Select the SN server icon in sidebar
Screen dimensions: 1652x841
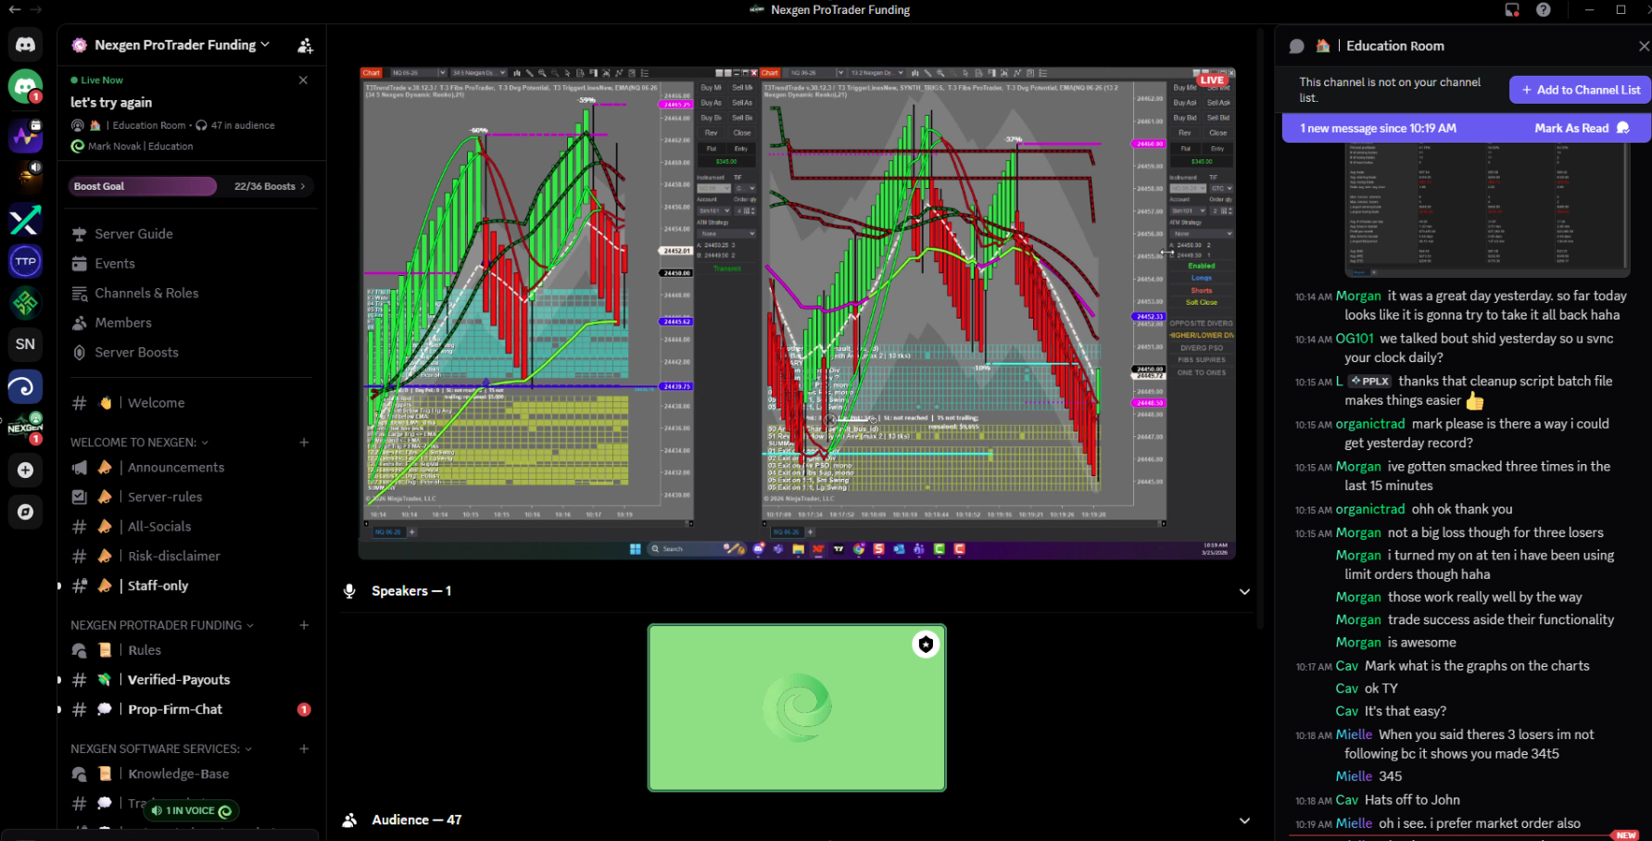(25, 345)
